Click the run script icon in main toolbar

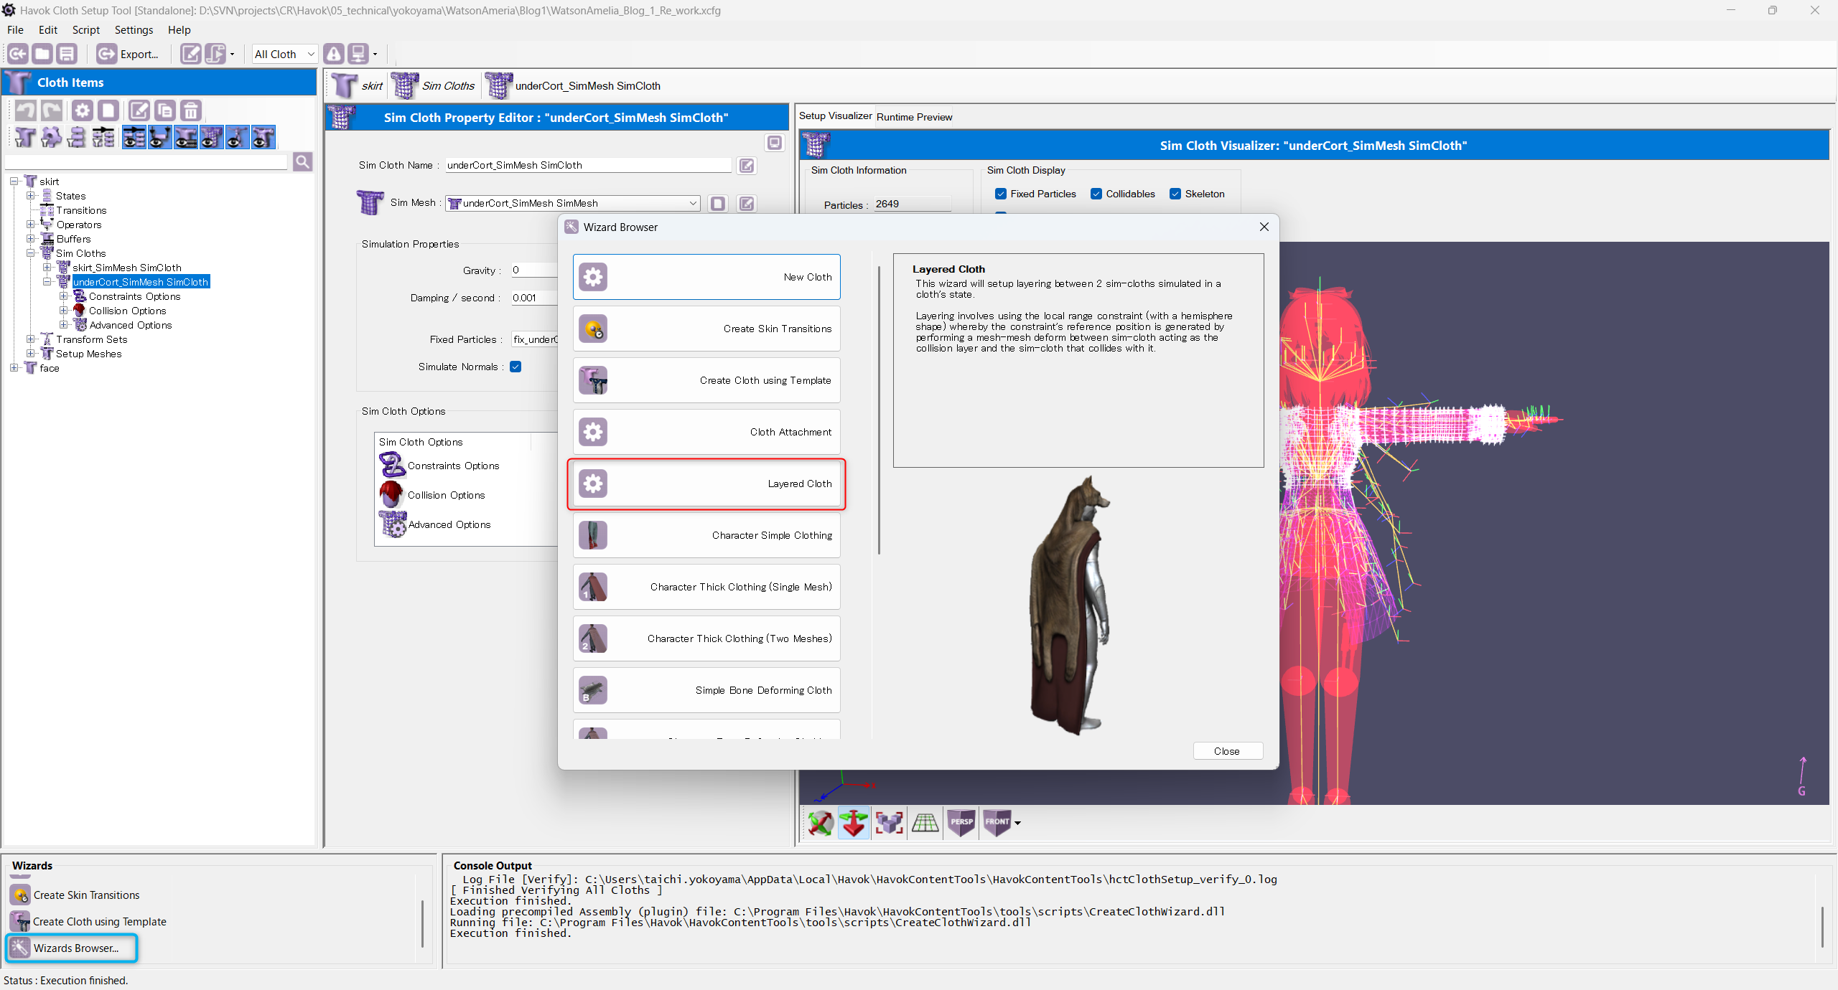point(215,54)
